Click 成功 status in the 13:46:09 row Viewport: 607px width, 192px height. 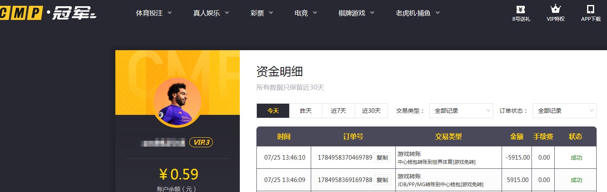click(x=576, y=180)
